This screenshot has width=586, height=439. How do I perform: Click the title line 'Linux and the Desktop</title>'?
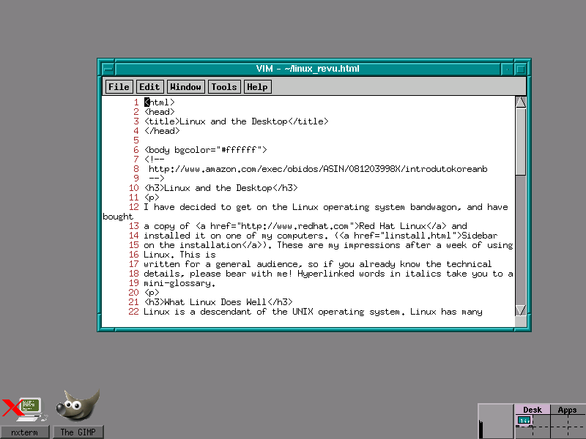tap(253, 121)
